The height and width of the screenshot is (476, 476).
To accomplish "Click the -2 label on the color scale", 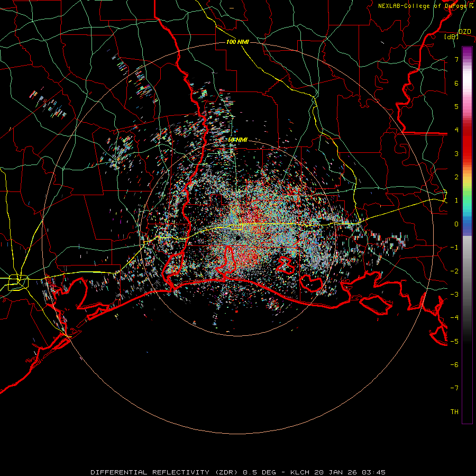I will 454,271.
